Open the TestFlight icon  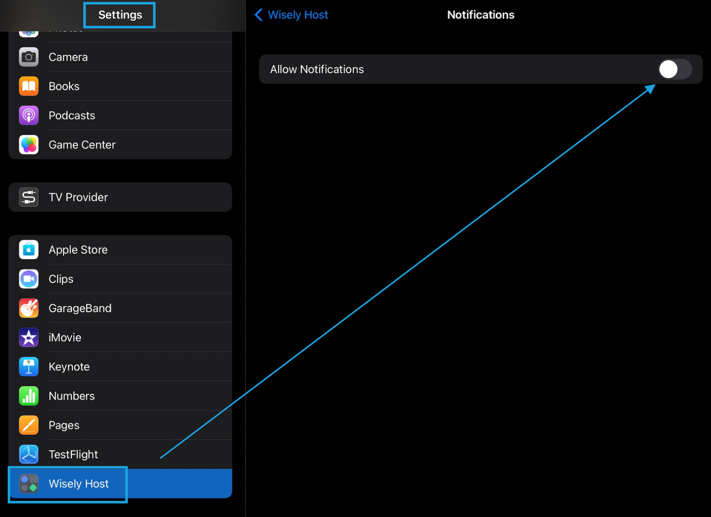point(29,454)
